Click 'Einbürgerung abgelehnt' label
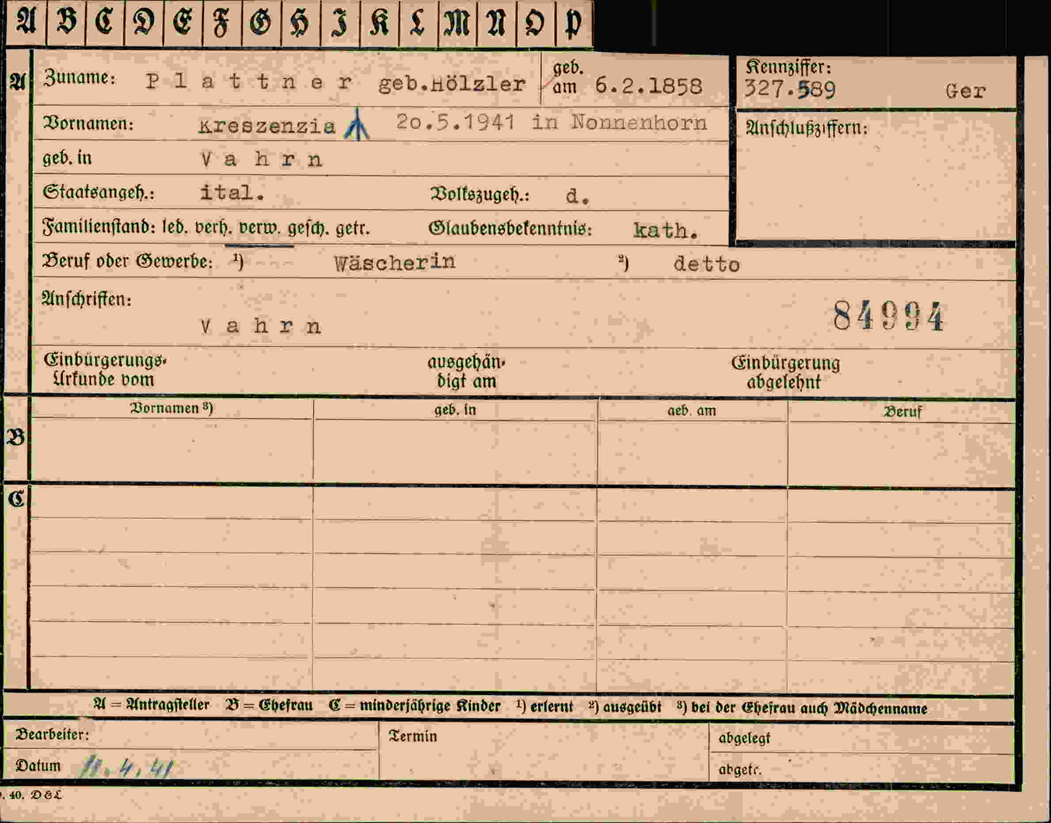The width and height of the screenshot is (1051, 823). pos(785,373)
